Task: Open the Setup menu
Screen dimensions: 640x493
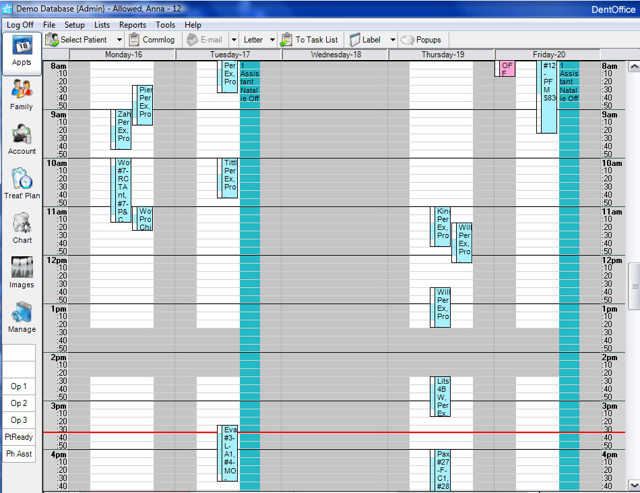Action: (74, 25)
